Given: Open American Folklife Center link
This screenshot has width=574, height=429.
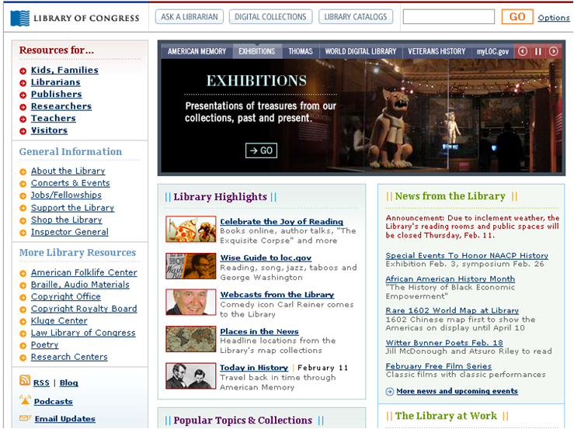Looking at the screenshot, I should tap(84, 273).
